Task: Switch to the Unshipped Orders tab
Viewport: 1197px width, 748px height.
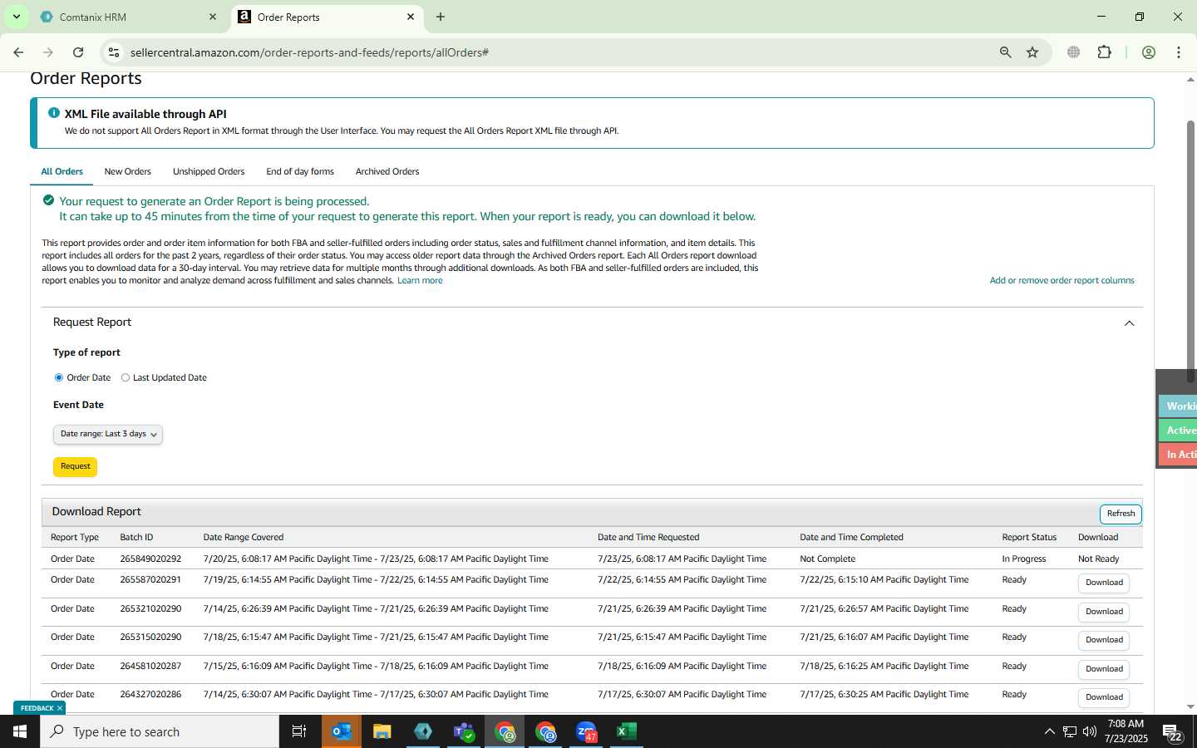Action: (x=209, y=171)
